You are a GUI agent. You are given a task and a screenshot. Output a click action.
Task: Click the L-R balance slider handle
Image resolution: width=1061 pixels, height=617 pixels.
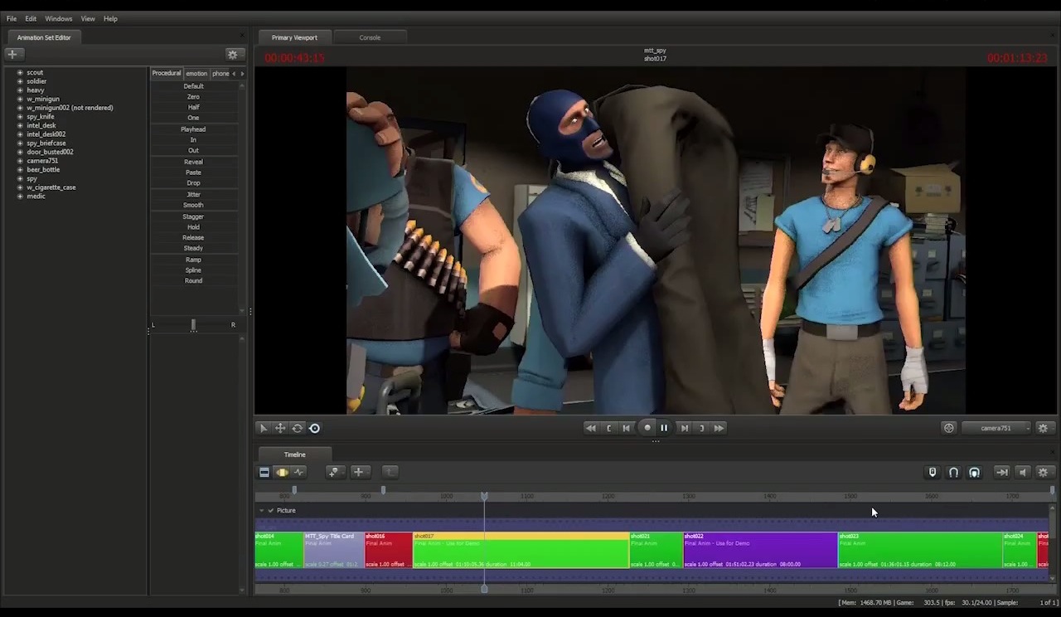click(x=193, y=325)
